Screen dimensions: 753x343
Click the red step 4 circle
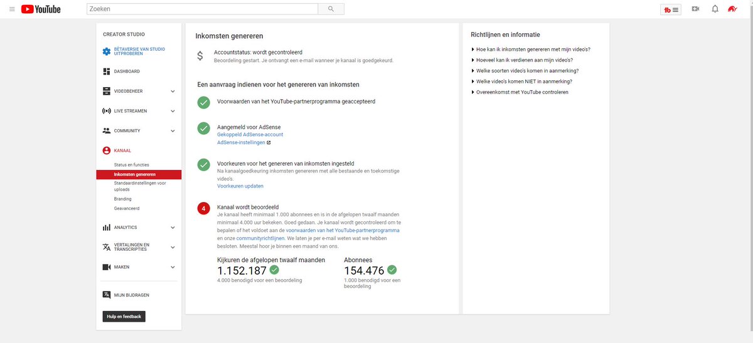click(203, 208)
